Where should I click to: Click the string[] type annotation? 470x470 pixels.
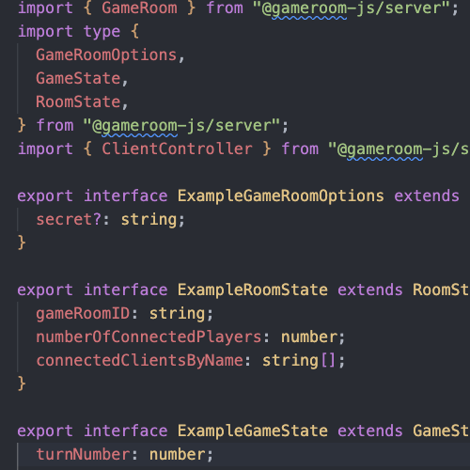pos(299,361)
